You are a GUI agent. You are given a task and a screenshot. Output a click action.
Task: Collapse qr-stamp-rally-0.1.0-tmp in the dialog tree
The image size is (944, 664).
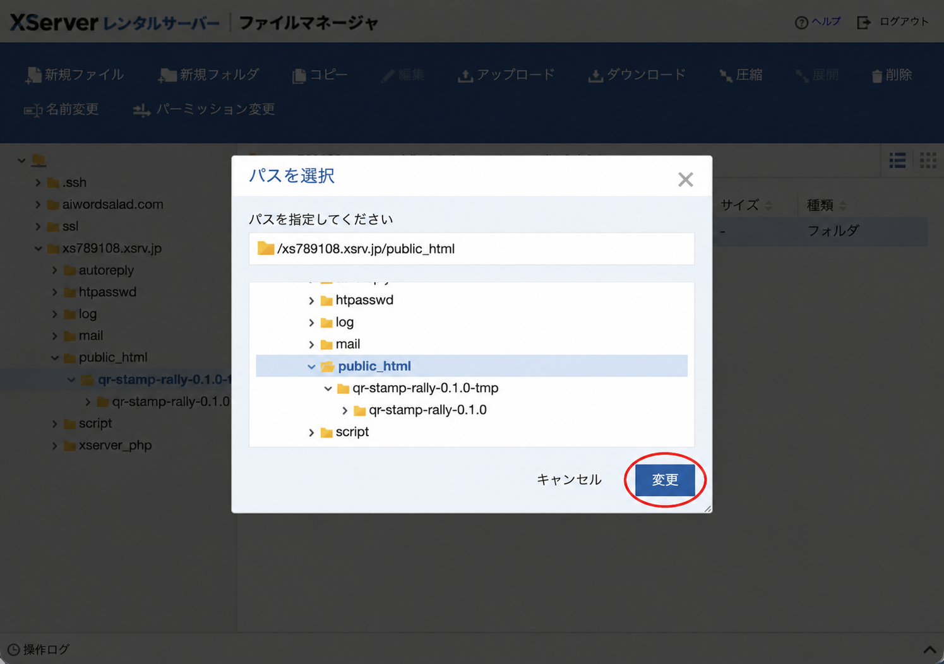(x=328, y=388)
